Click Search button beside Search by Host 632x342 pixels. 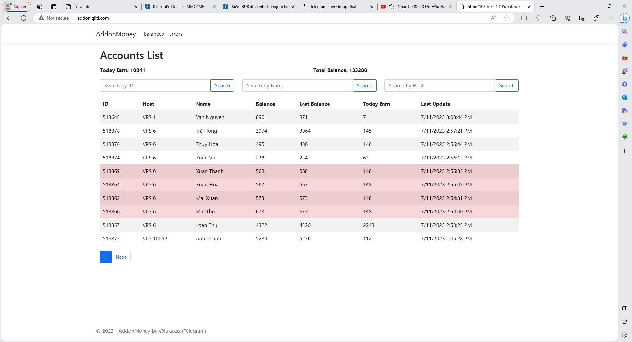pos(506,85)
